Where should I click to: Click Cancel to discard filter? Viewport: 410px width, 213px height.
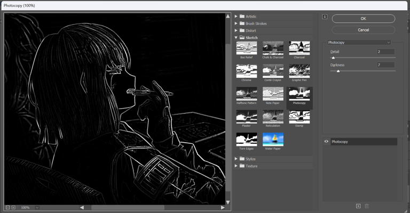[364, 30]
